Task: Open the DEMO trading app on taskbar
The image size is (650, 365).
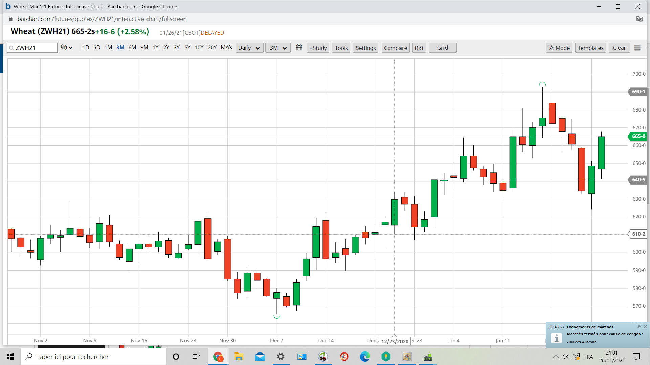Action: pos(428,357)
